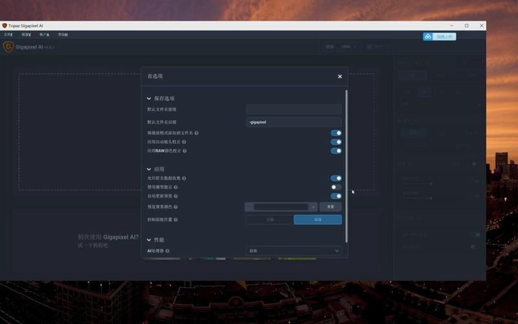Toggle 应用自动镜头校正 switch
Viewport: 518px width, 324px height.
(x=336, y=142)
